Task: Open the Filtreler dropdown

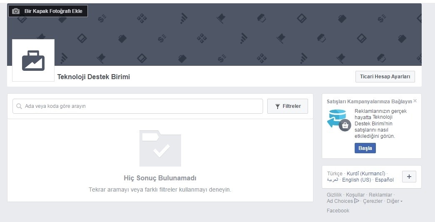Action: pyautogui.click(x=287, y=106)
